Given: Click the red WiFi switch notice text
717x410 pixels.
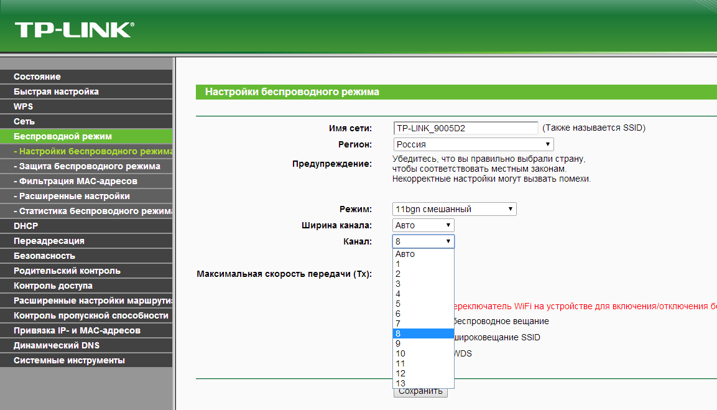Looking at the screenshot, I should [x=585, y=306].
